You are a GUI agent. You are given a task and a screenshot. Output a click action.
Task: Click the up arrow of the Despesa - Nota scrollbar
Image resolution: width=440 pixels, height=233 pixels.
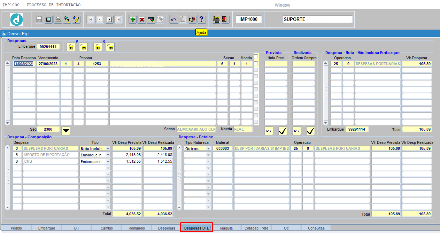point(326,63)
